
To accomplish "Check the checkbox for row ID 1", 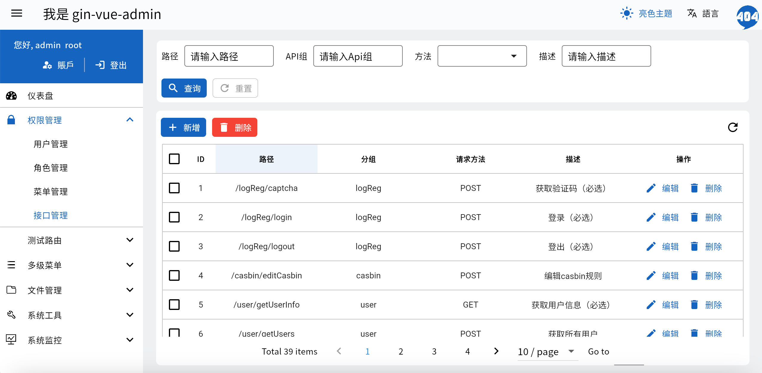I will point(174,188).
